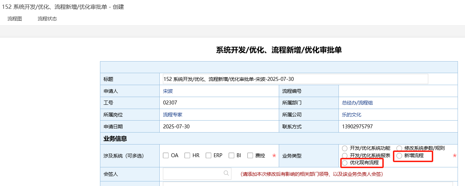Open the 流程专家 position link
The image size is (465, 186).
click(172, 115)
